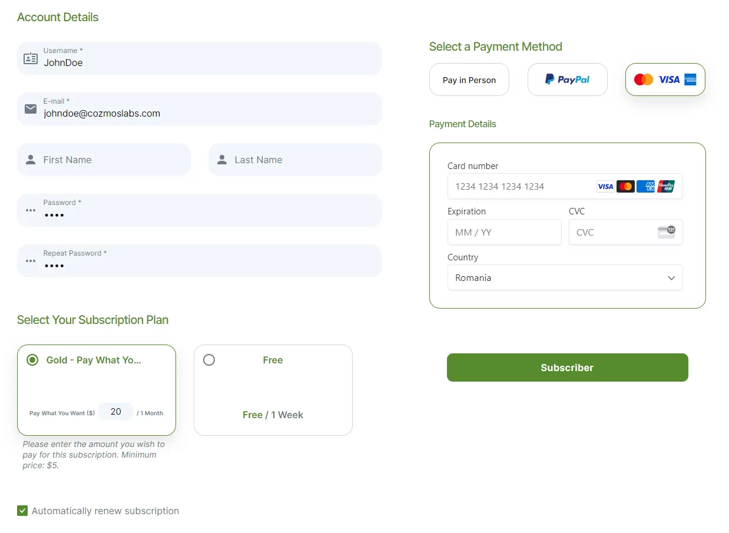This screenshot has height=533, width=729.
Task: Click the dots icon beside Repeat Password
Action: pyautogui.click(x=31, y=261)
